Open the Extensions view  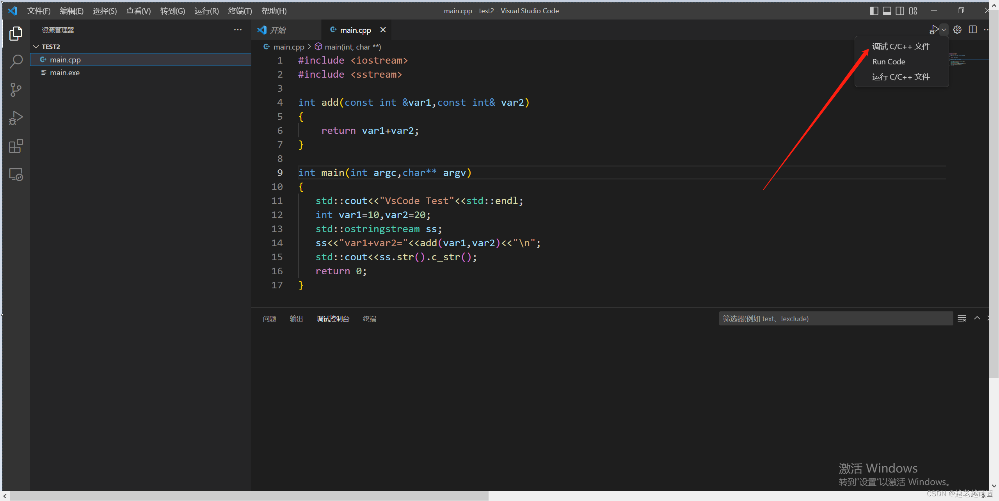[16, 146]
